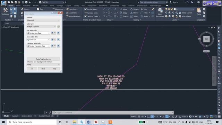Open the Survey ribbon tab

pos(76,6)
